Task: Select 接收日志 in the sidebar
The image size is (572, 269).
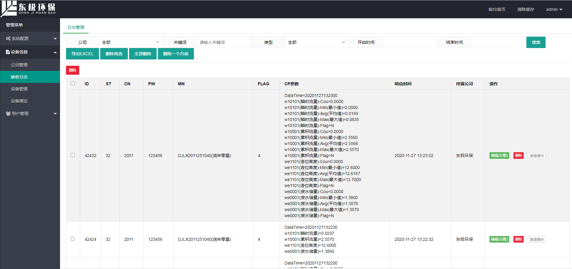Action: click(x=30, y=77)
